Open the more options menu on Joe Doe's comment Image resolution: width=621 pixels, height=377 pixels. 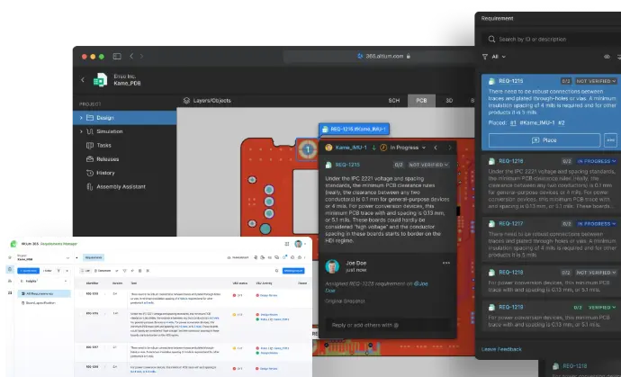point(445,263)
